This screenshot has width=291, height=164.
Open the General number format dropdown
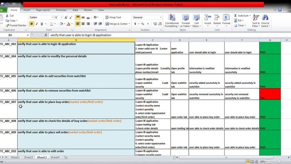pos(161,17)
